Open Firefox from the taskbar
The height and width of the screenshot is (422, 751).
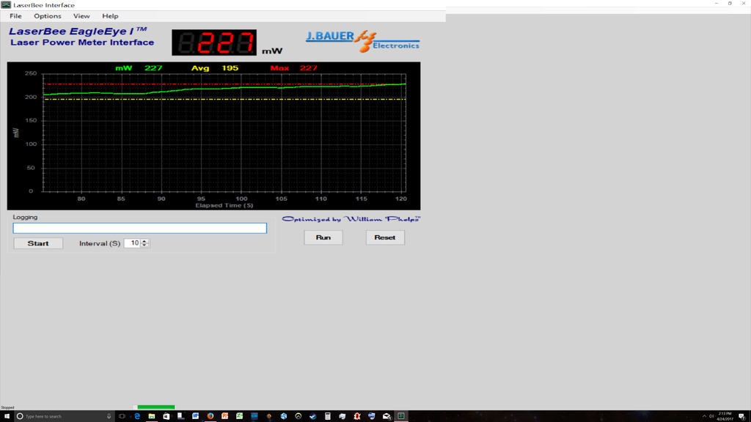pos(210,416)
